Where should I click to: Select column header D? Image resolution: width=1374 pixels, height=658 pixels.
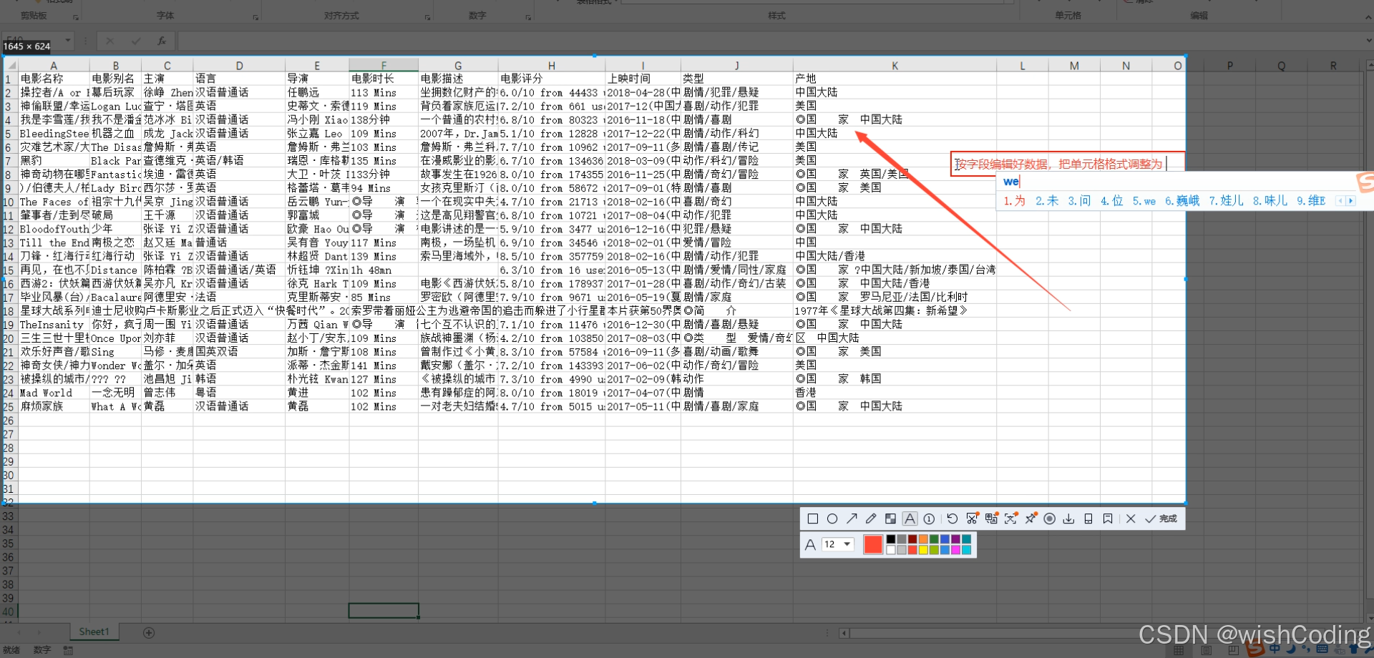pos(239,65)
